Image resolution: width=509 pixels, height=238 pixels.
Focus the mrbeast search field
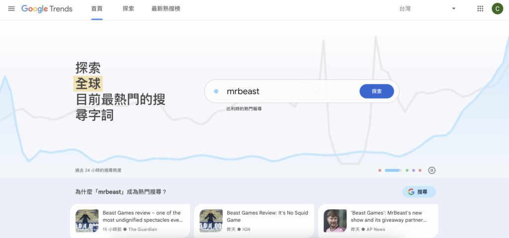point(302,91)
